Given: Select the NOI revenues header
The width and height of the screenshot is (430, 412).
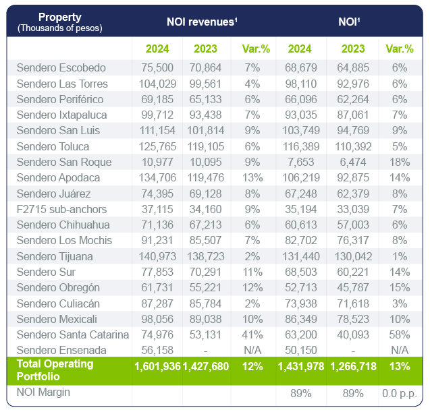Looking at the screenshot, I should pyautogui.click(x=202, y=22).
